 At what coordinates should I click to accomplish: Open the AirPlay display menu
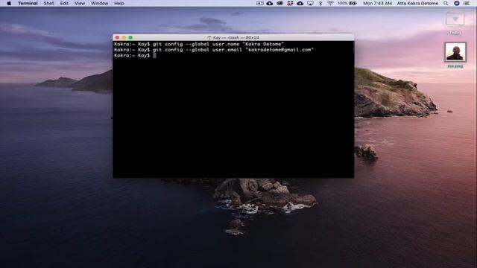pyautogui.click(x=310, y=3)
